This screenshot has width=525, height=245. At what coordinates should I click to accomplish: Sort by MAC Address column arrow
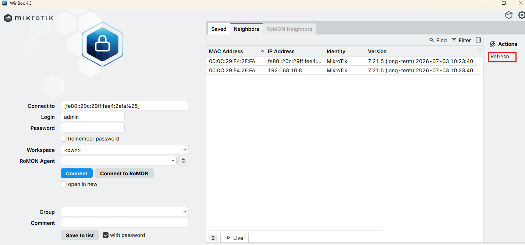click(x=262, y=51)
